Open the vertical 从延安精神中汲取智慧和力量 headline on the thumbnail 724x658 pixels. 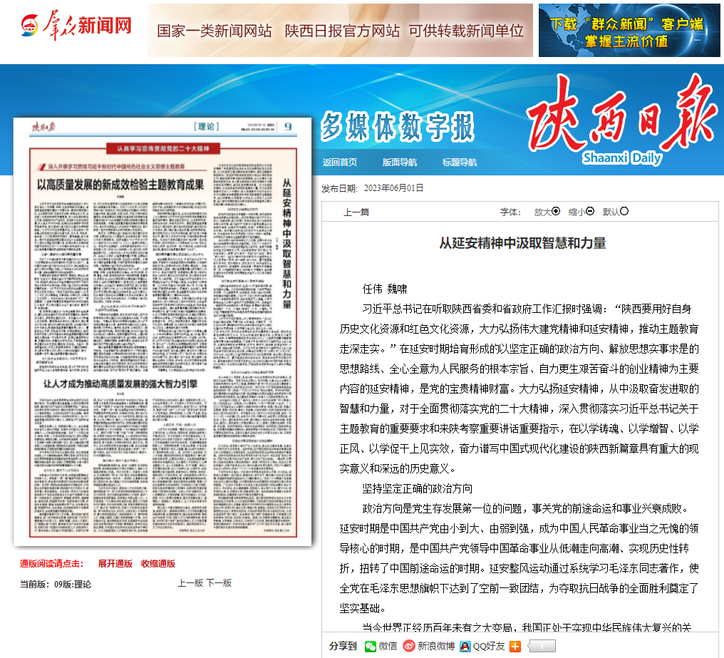286,244
